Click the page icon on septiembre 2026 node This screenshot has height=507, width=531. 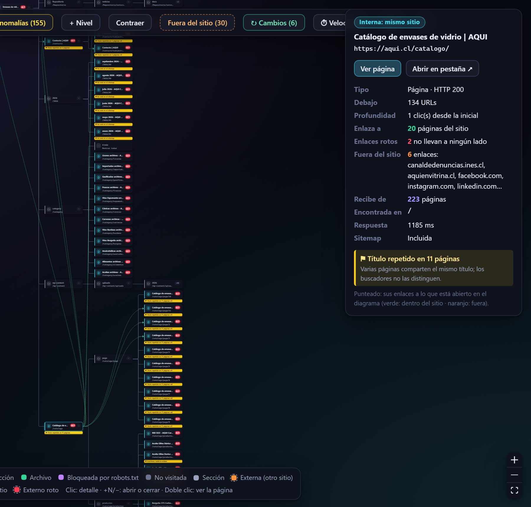99,62
